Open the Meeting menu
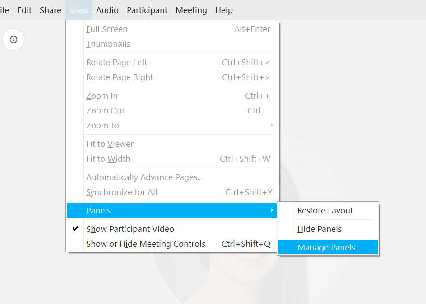This screenshot has height=304, width=426. (x=191, y=10)
